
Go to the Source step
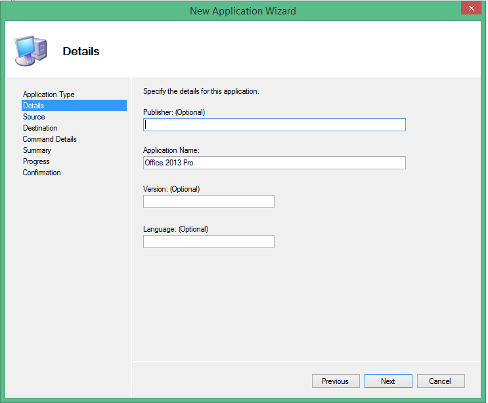point(34,117)
